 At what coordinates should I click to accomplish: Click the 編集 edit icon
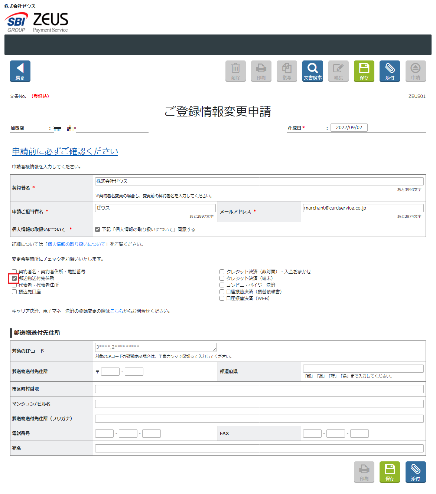(x=338, y=71)
